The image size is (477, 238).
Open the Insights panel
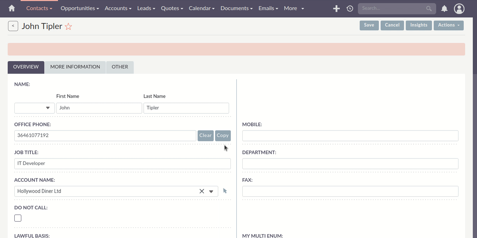tap(419, 25)
